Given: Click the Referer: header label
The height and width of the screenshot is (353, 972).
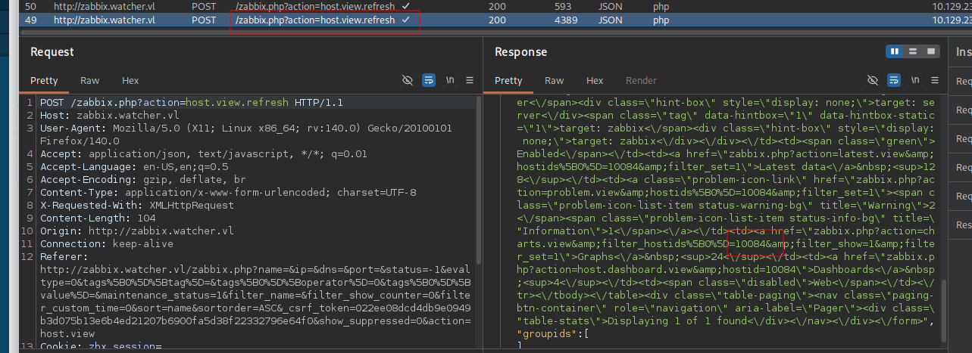Looking at the screenshot, I should pos(63,256).
